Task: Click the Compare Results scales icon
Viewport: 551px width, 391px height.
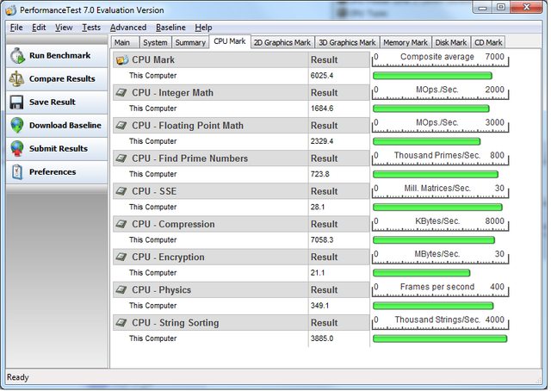Action: click(17, 79)
